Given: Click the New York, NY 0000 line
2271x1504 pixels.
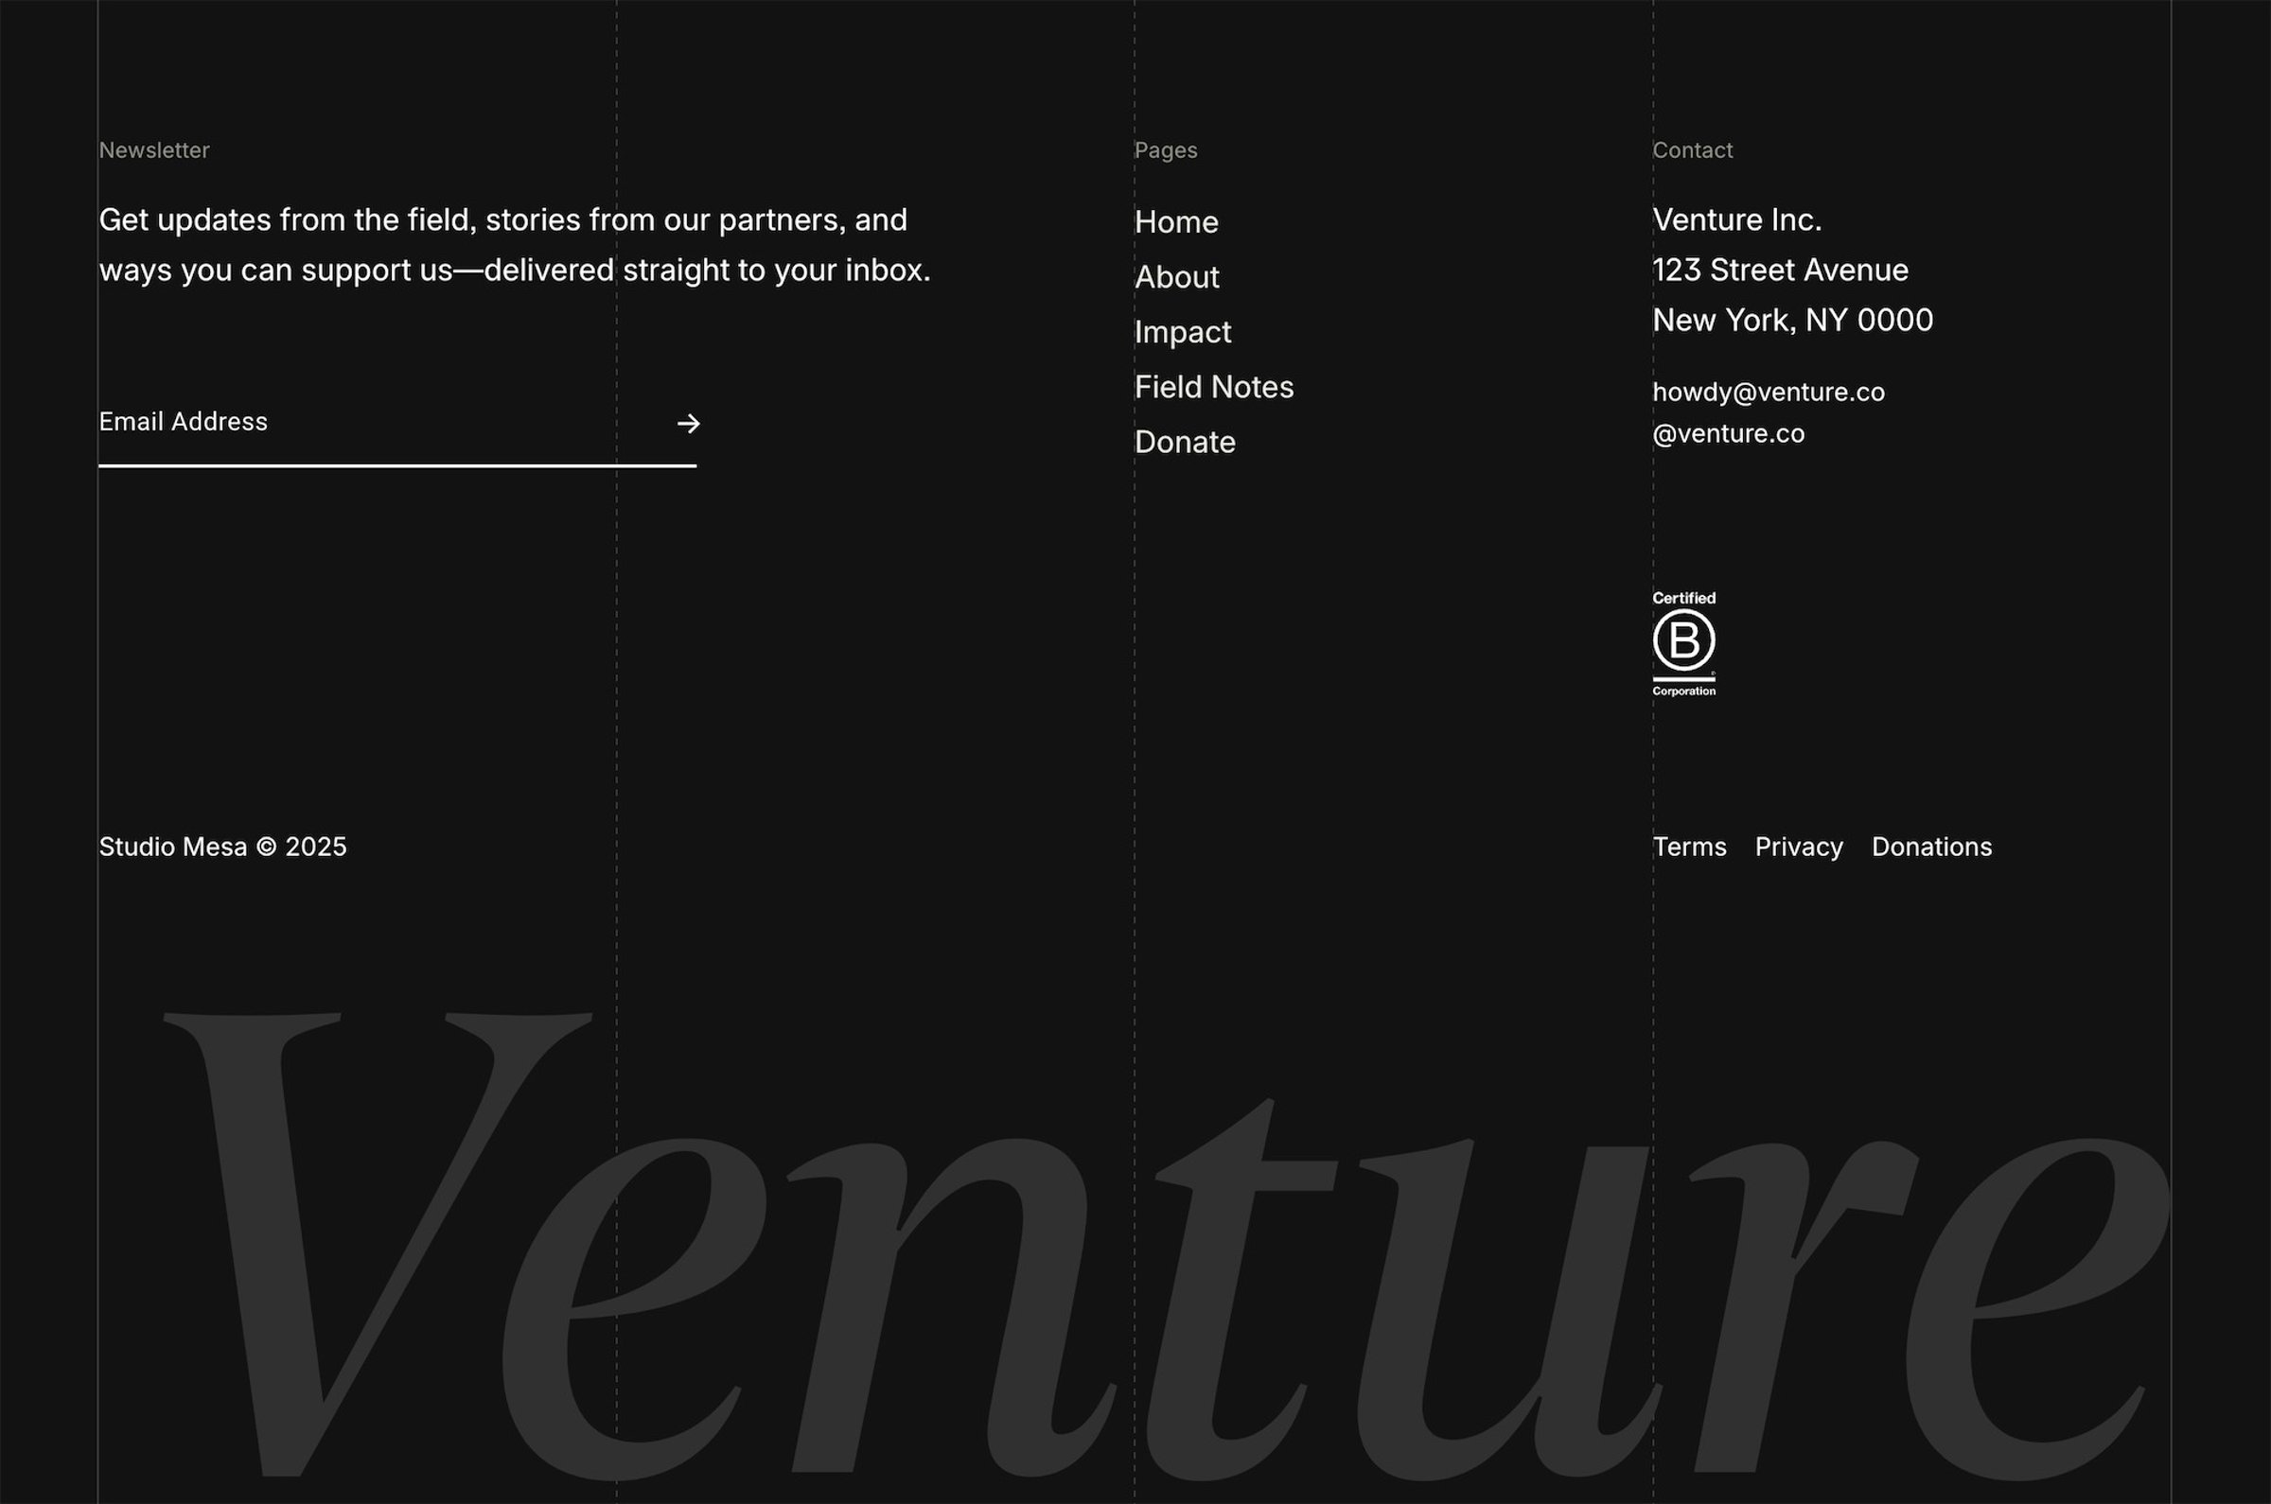Looking at the screenshot, I should (x=1792, y=321).
